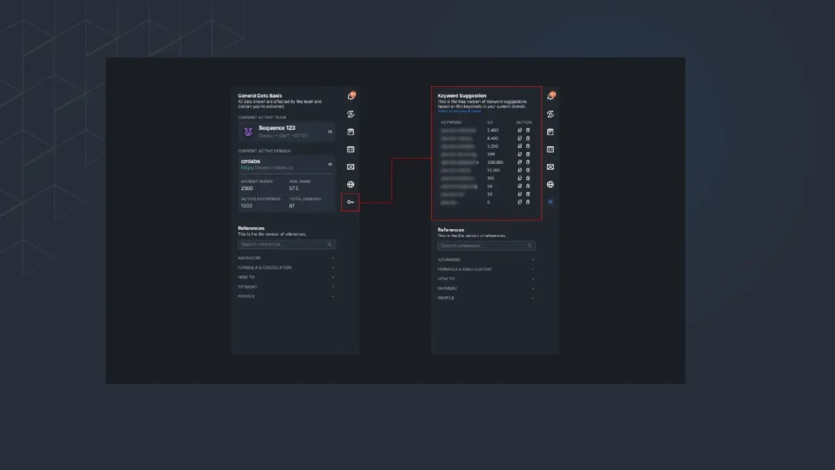Copy the keyword with 20 search volume

coord(520,195)
